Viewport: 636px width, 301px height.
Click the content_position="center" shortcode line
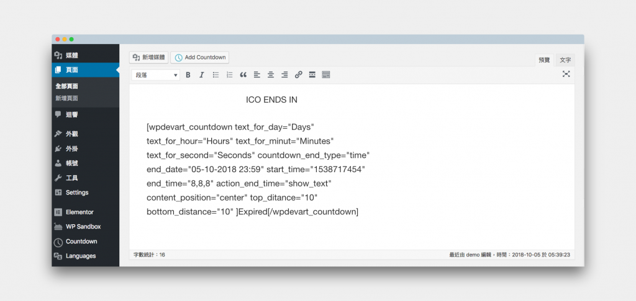pos(232,198)
